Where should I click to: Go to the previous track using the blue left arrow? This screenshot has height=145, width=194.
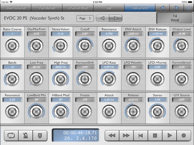click(162, 8)
